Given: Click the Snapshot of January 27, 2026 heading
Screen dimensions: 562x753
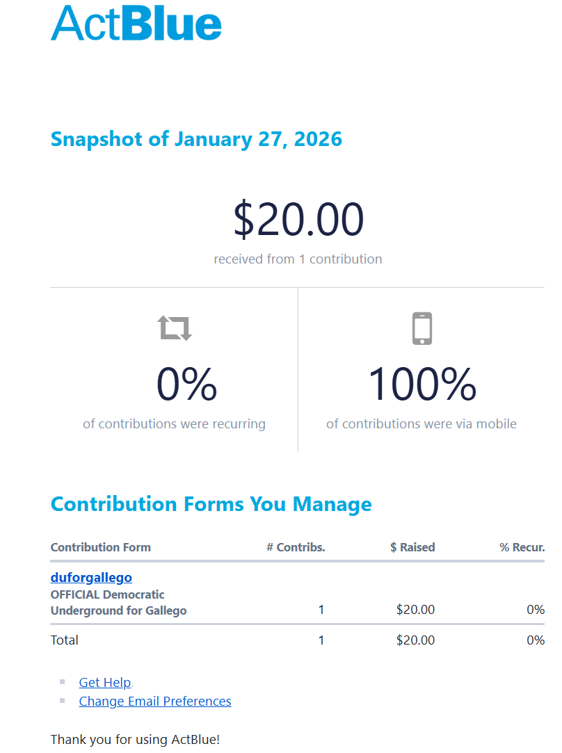Looking at the screenshot, I should pyautogui.click(x=196, y=138).
